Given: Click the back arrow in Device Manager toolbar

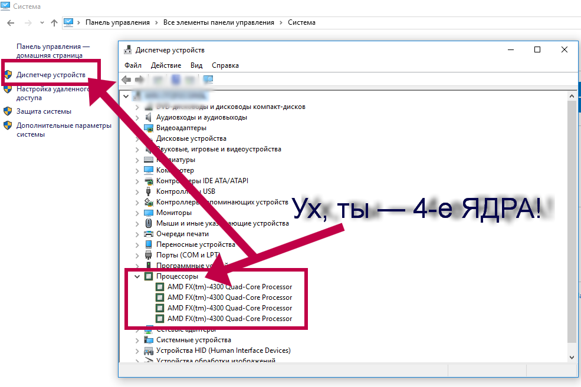Looking at the screenshot, I should (x=126, y=80).
